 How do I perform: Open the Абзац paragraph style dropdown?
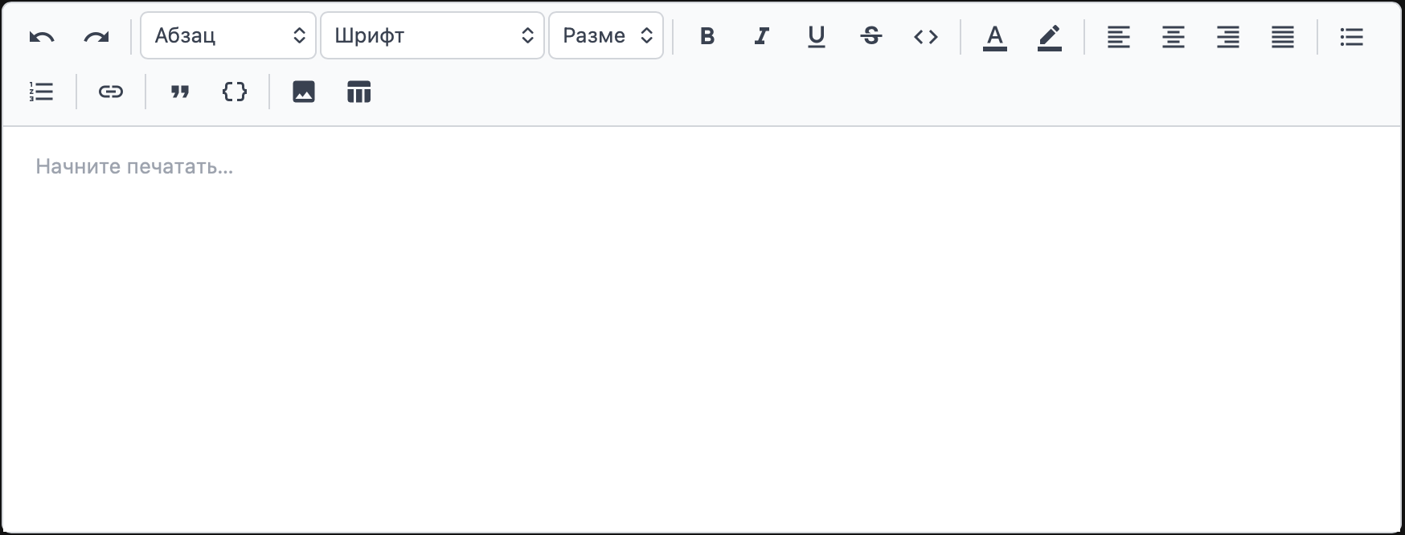(x=228, y=35)
